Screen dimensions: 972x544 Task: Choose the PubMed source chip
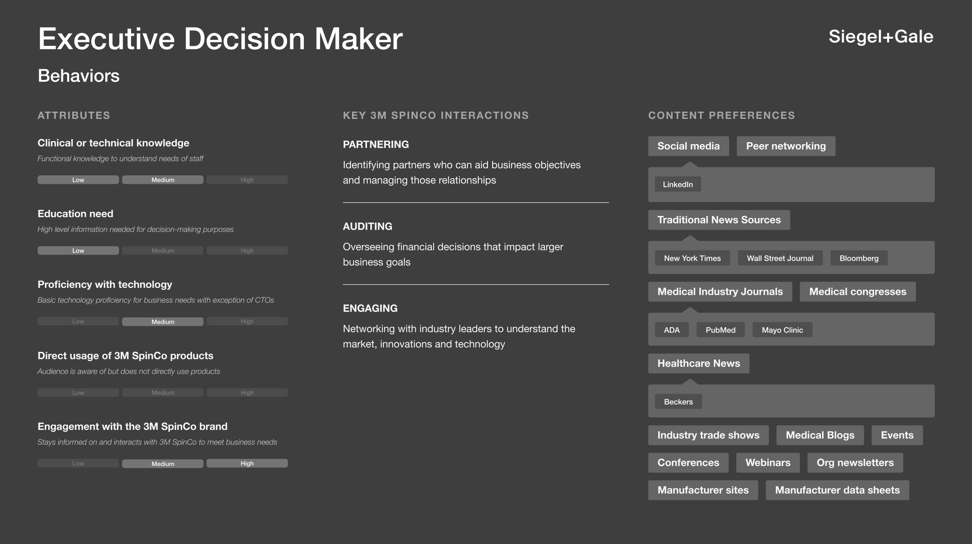click(x=720, y=330)
